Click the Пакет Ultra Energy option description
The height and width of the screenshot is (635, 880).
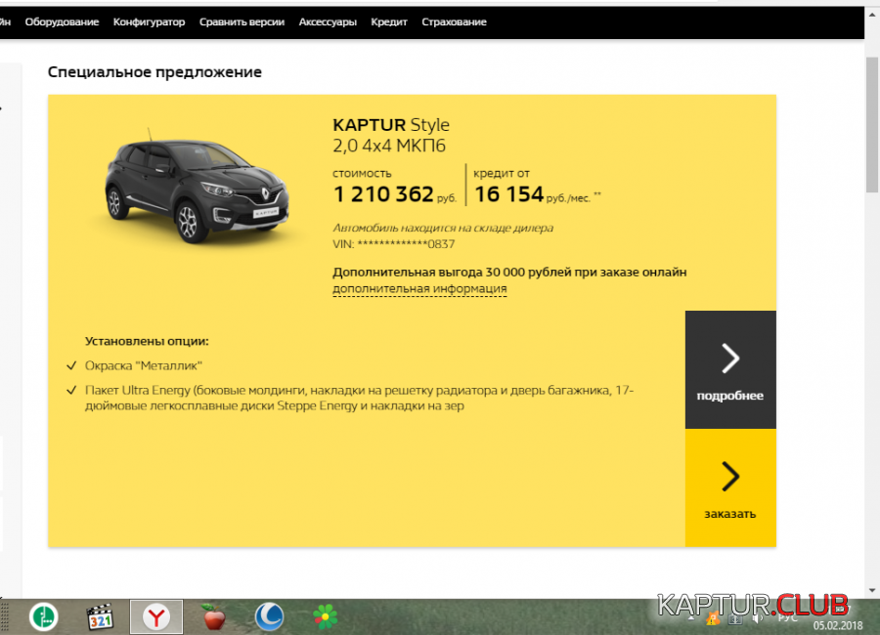359,398
